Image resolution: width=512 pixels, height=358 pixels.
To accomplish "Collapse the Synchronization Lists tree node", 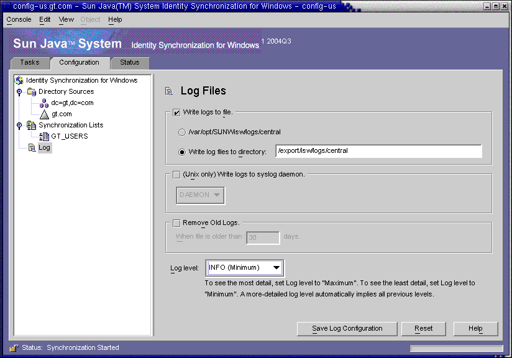I will 19,126.
